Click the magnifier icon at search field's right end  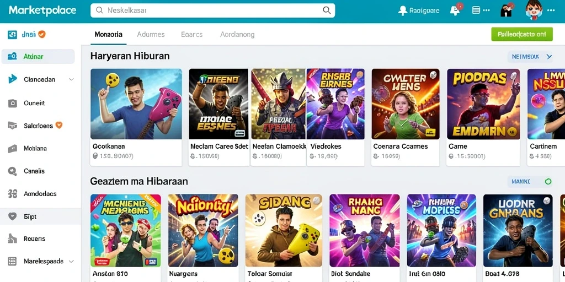[x=327, y=10]
